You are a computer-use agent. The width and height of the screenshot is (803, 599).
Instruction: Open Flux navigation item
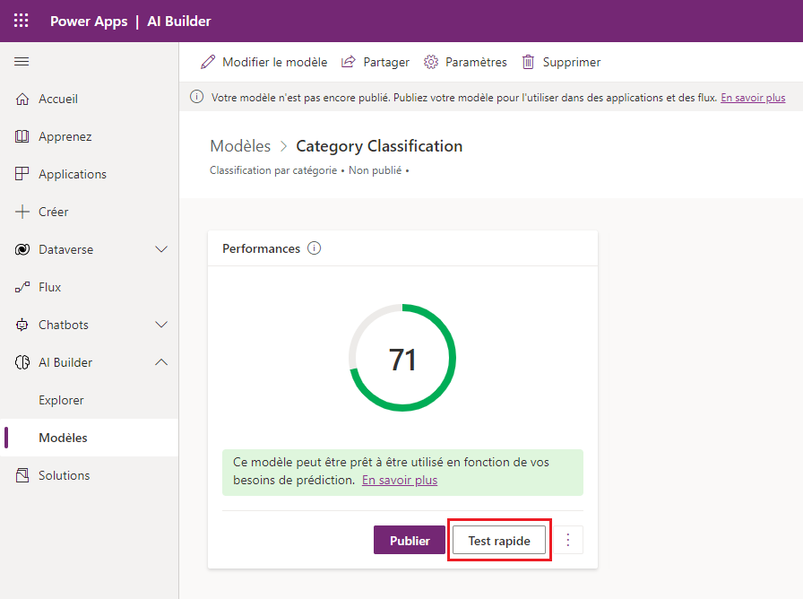pyautogui.click(x=90, y=287)
